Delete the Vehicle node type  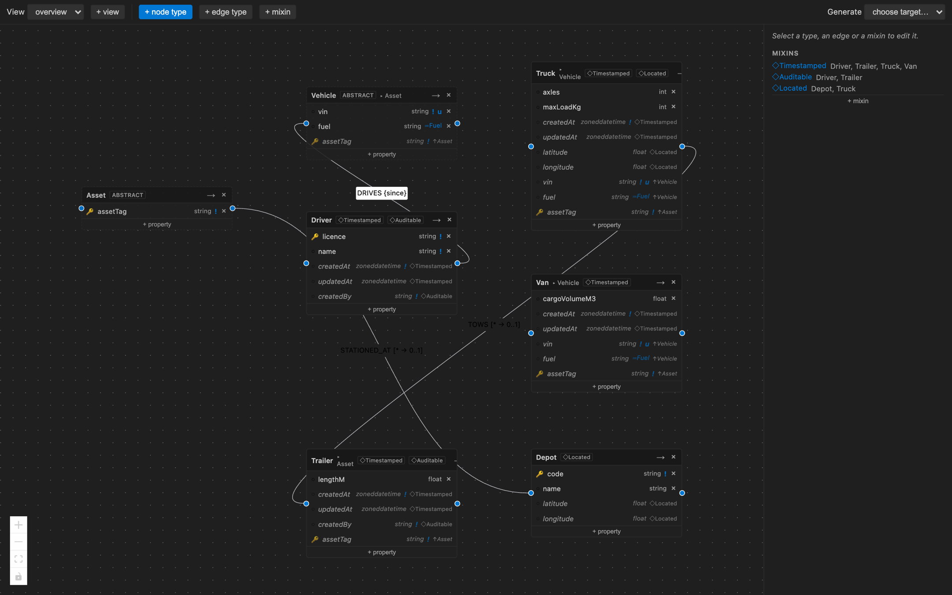click(449, 95)
